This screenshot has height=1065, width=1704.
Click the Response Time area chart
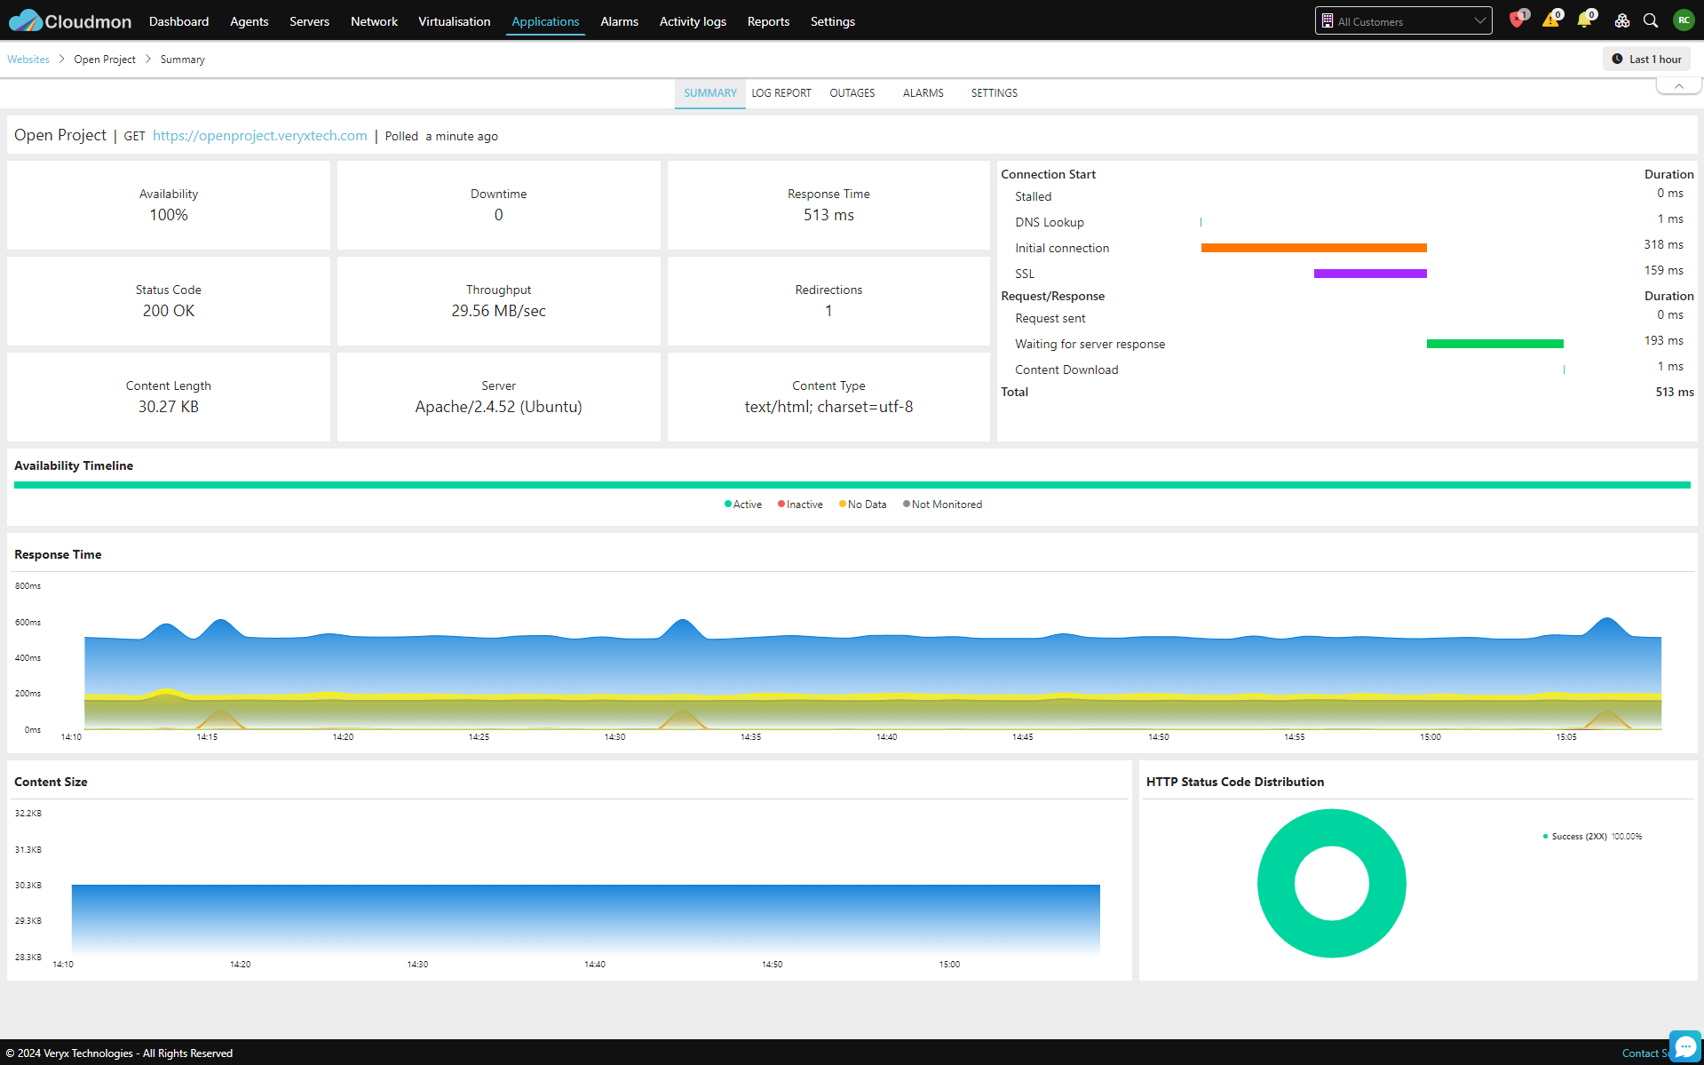point(873,673)
